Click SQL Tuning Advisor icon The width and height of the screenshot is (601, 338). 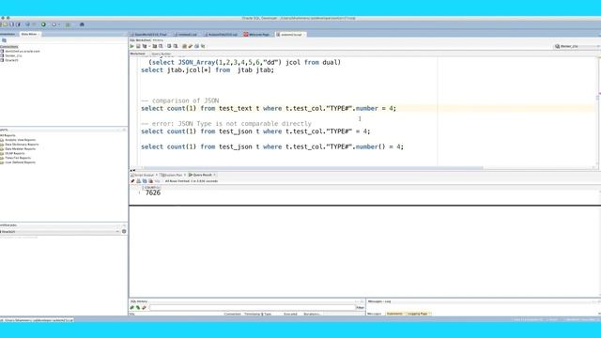[x=161, y=46]
